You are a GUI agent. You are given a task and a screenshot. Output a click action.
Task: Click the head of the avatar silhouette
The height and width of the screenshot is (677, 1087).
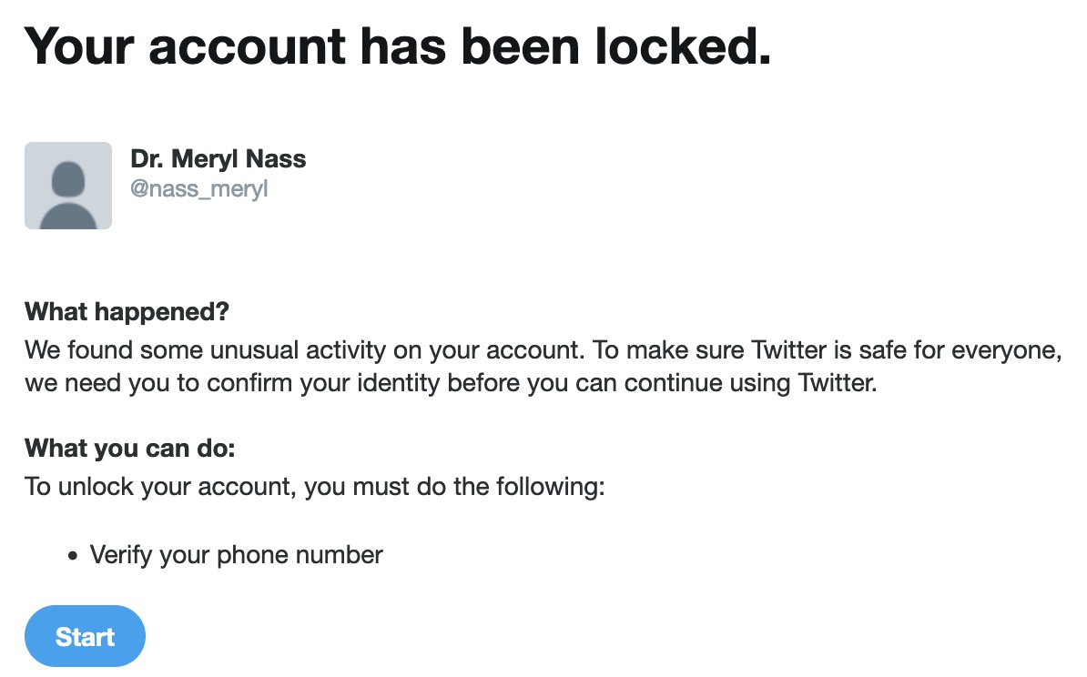68,176
